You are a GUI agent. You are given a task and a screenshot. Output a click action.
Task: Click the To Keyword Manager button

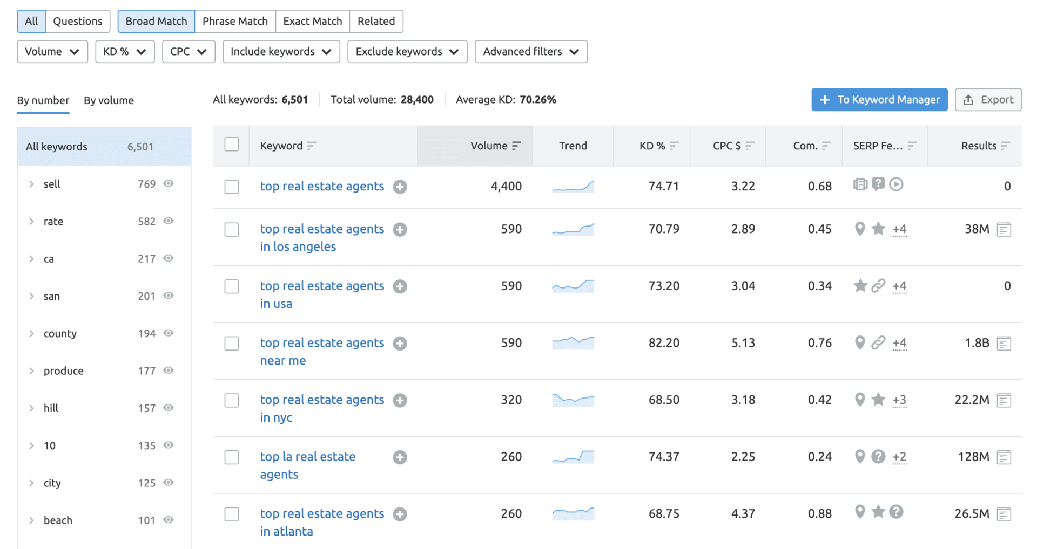[879, 100]
